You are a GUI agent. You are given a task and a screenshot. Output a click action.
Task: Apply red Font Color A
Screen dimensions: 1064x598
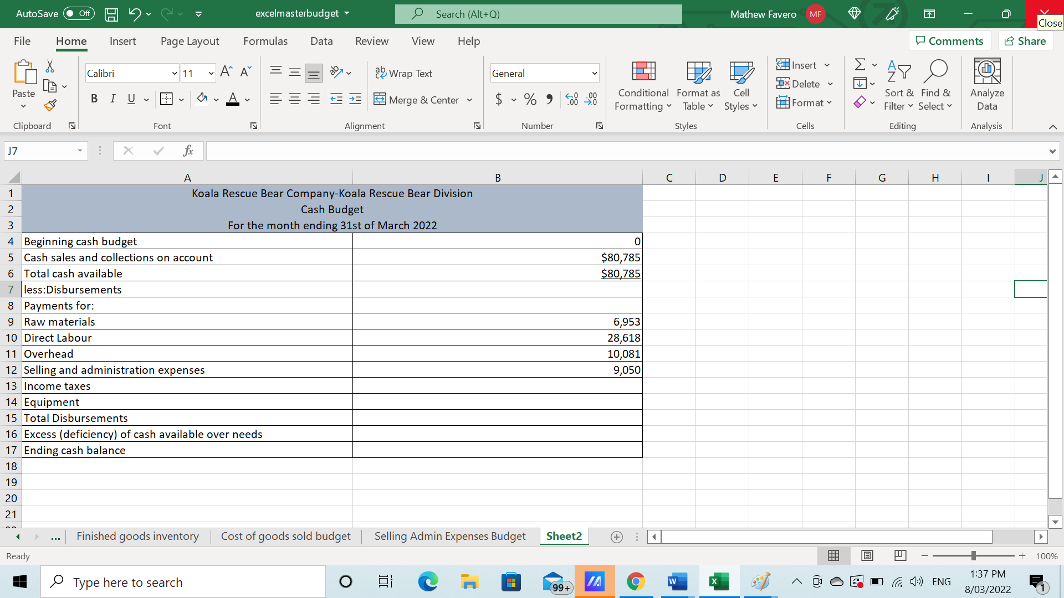click(x=233, y=99)
